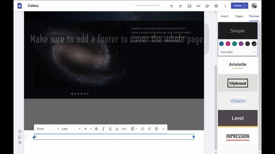Open section background palette icon

pos(20,131)
